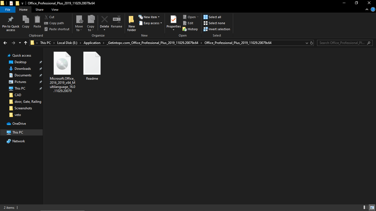Screen dimensions: 376x211
Task: Click the Quick Access Toolbar new folder icon
Action: click(x=17, y=3)
